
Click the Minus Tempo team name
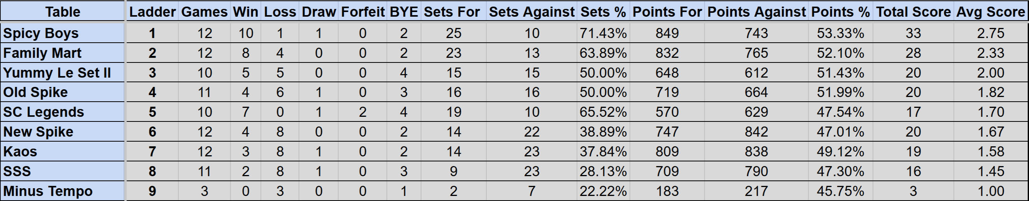(x=48, y=191)
